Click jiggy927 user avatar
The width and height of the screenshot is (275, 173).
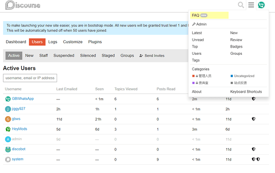coord(8,109)
